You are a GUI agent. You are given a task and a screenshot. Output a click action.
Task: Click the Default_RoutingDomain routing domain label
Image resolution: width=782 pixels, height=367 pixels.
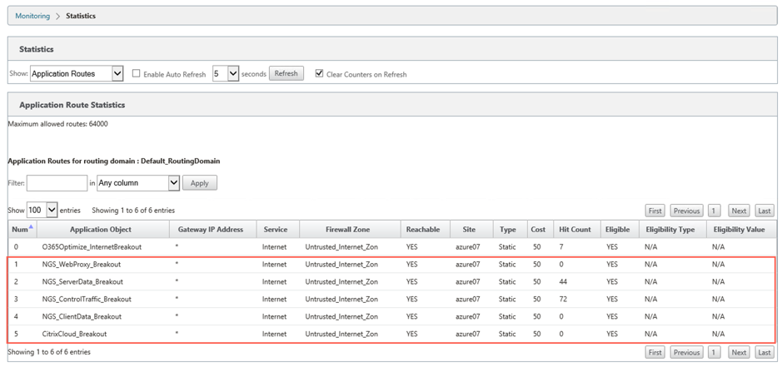click(181, 161)
